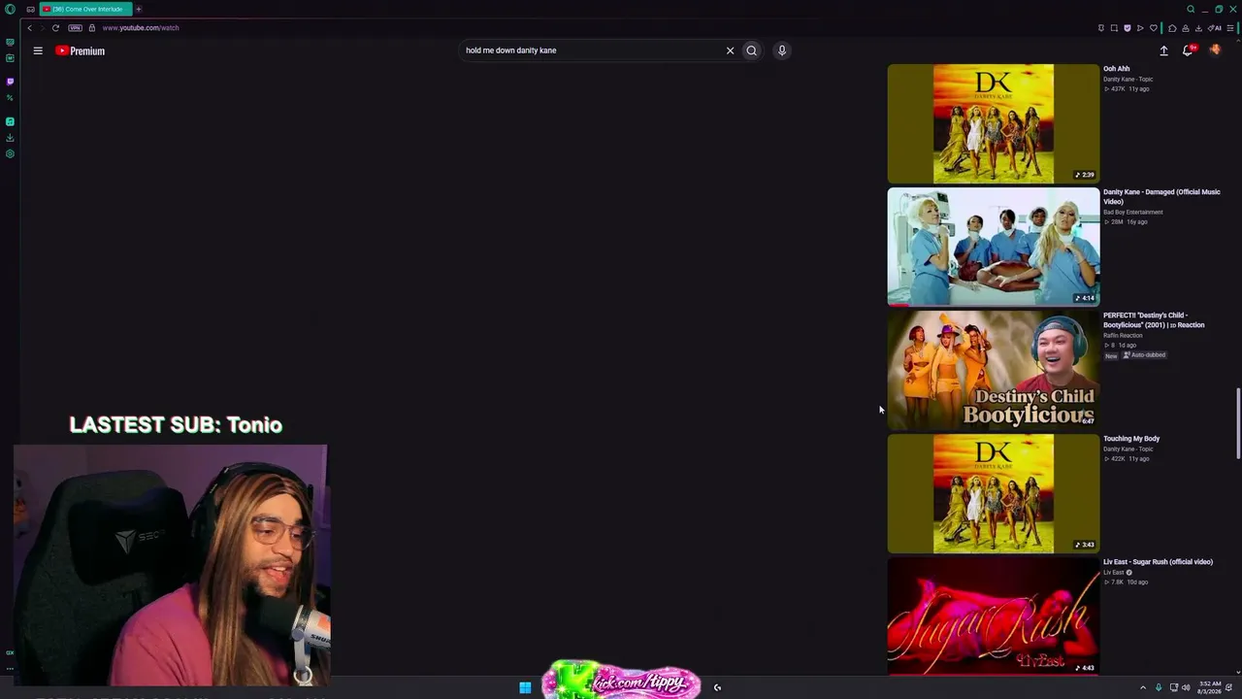Open the YouTube account avatar menu
Screen dimensions: 1242x699
pos(1214,50)
